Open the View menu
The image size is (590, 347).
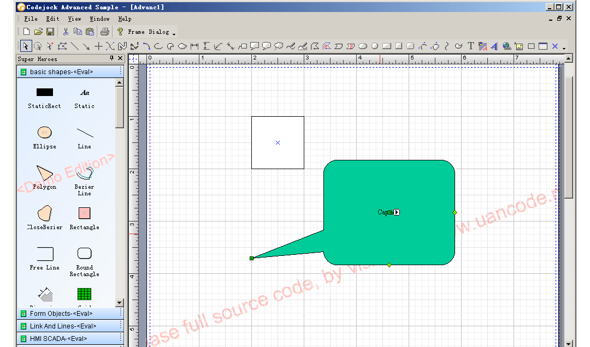coord(74,19)
